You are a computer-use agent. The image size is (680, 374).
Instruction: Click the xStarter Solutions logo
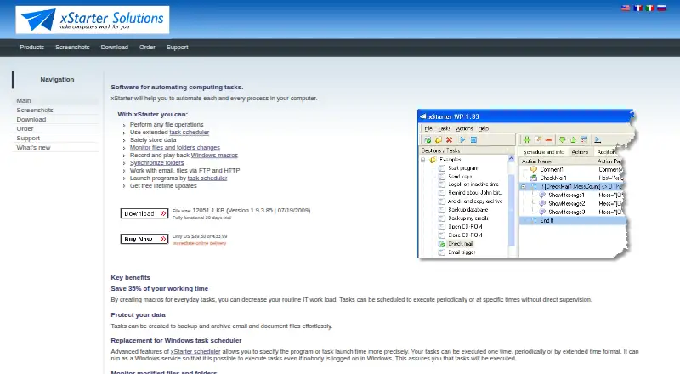93,20
